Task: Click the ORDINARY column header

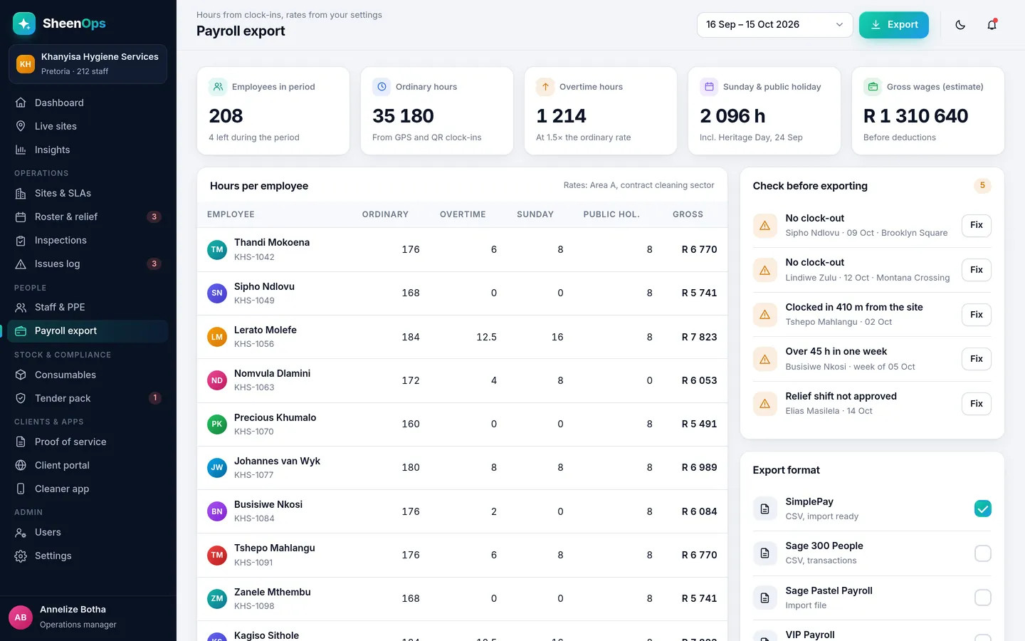Action: click(x=385, y=214)
